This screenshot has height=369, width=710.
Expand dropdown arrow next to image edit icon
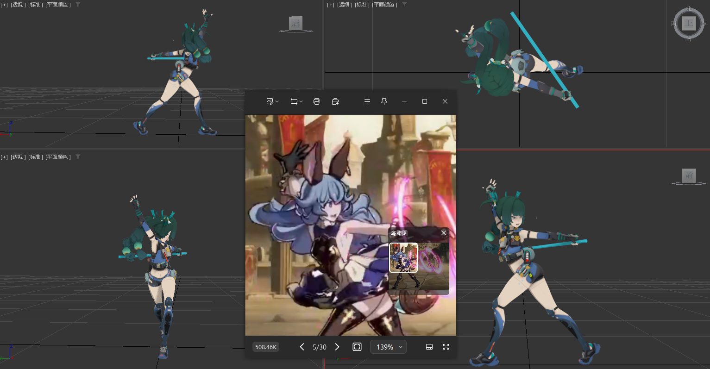[277, 101]
